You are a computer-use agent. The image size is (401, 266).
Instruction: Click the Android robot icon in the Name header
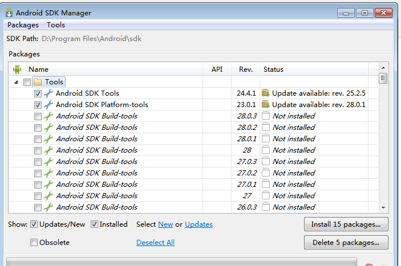click(17, 69)
